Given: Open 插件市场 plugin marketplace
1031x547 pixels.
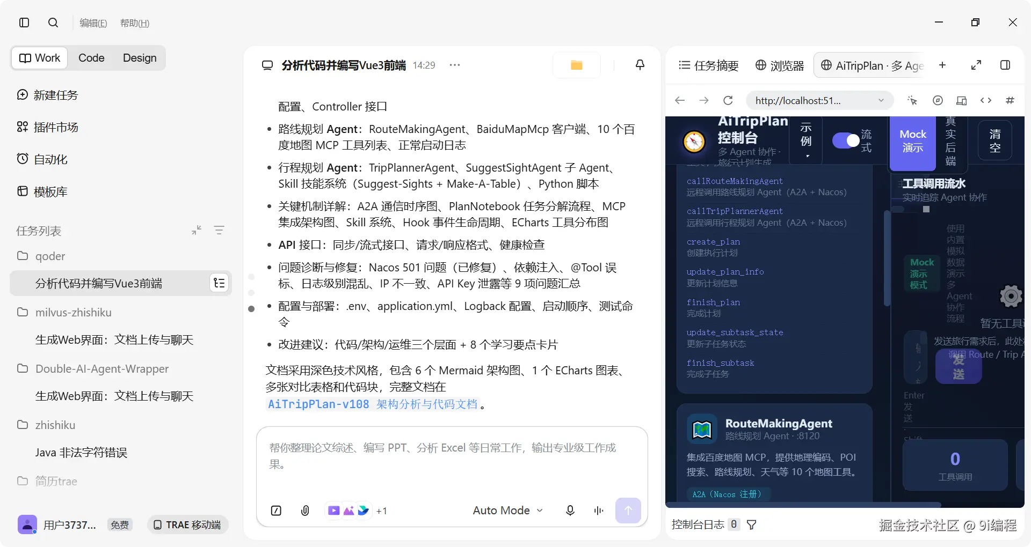Looking at the screenshot, I should (x=47, y=127).
